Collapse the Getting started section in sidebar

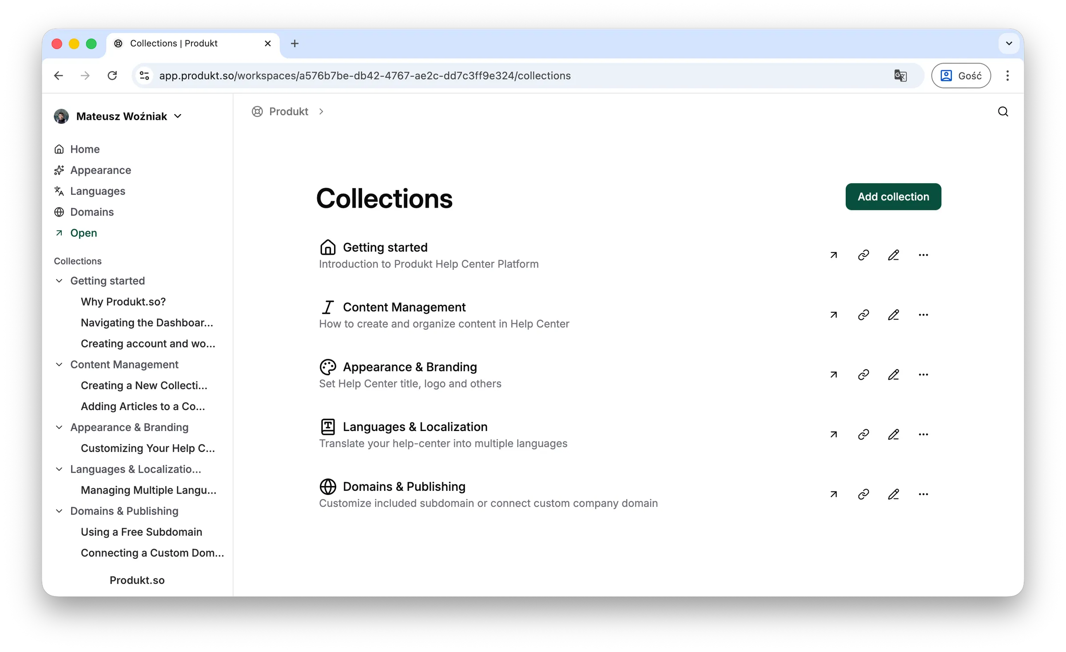tap(60, 281)
